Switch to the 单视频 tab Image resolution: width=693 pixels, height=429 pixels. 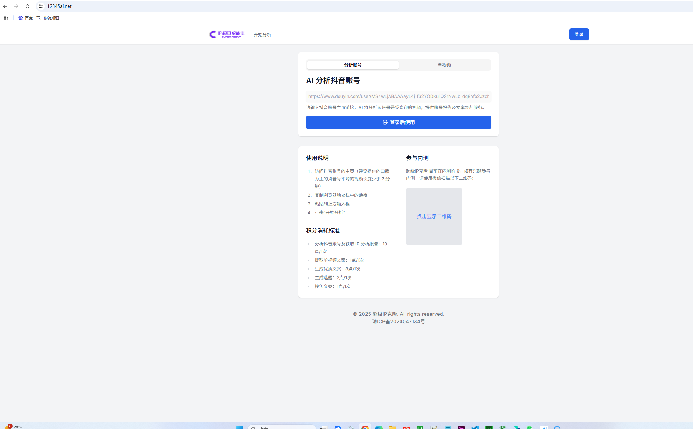coord(444,65)
